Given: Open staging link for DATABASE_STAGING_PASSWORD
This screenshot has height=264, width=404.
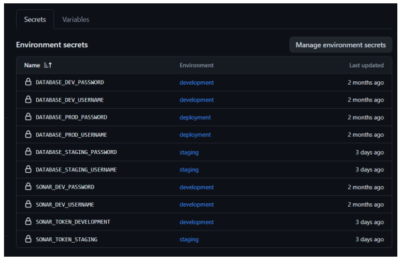Looking at the screenshot, I should 189,152.
